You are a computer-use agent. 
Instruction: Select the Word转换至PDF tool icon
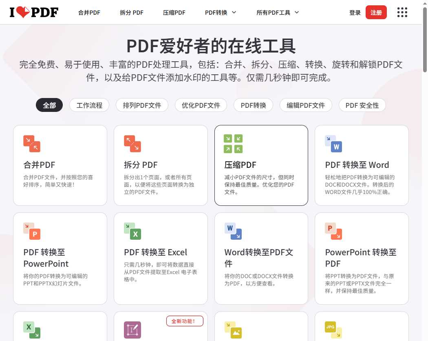click(x=232, y=231)
